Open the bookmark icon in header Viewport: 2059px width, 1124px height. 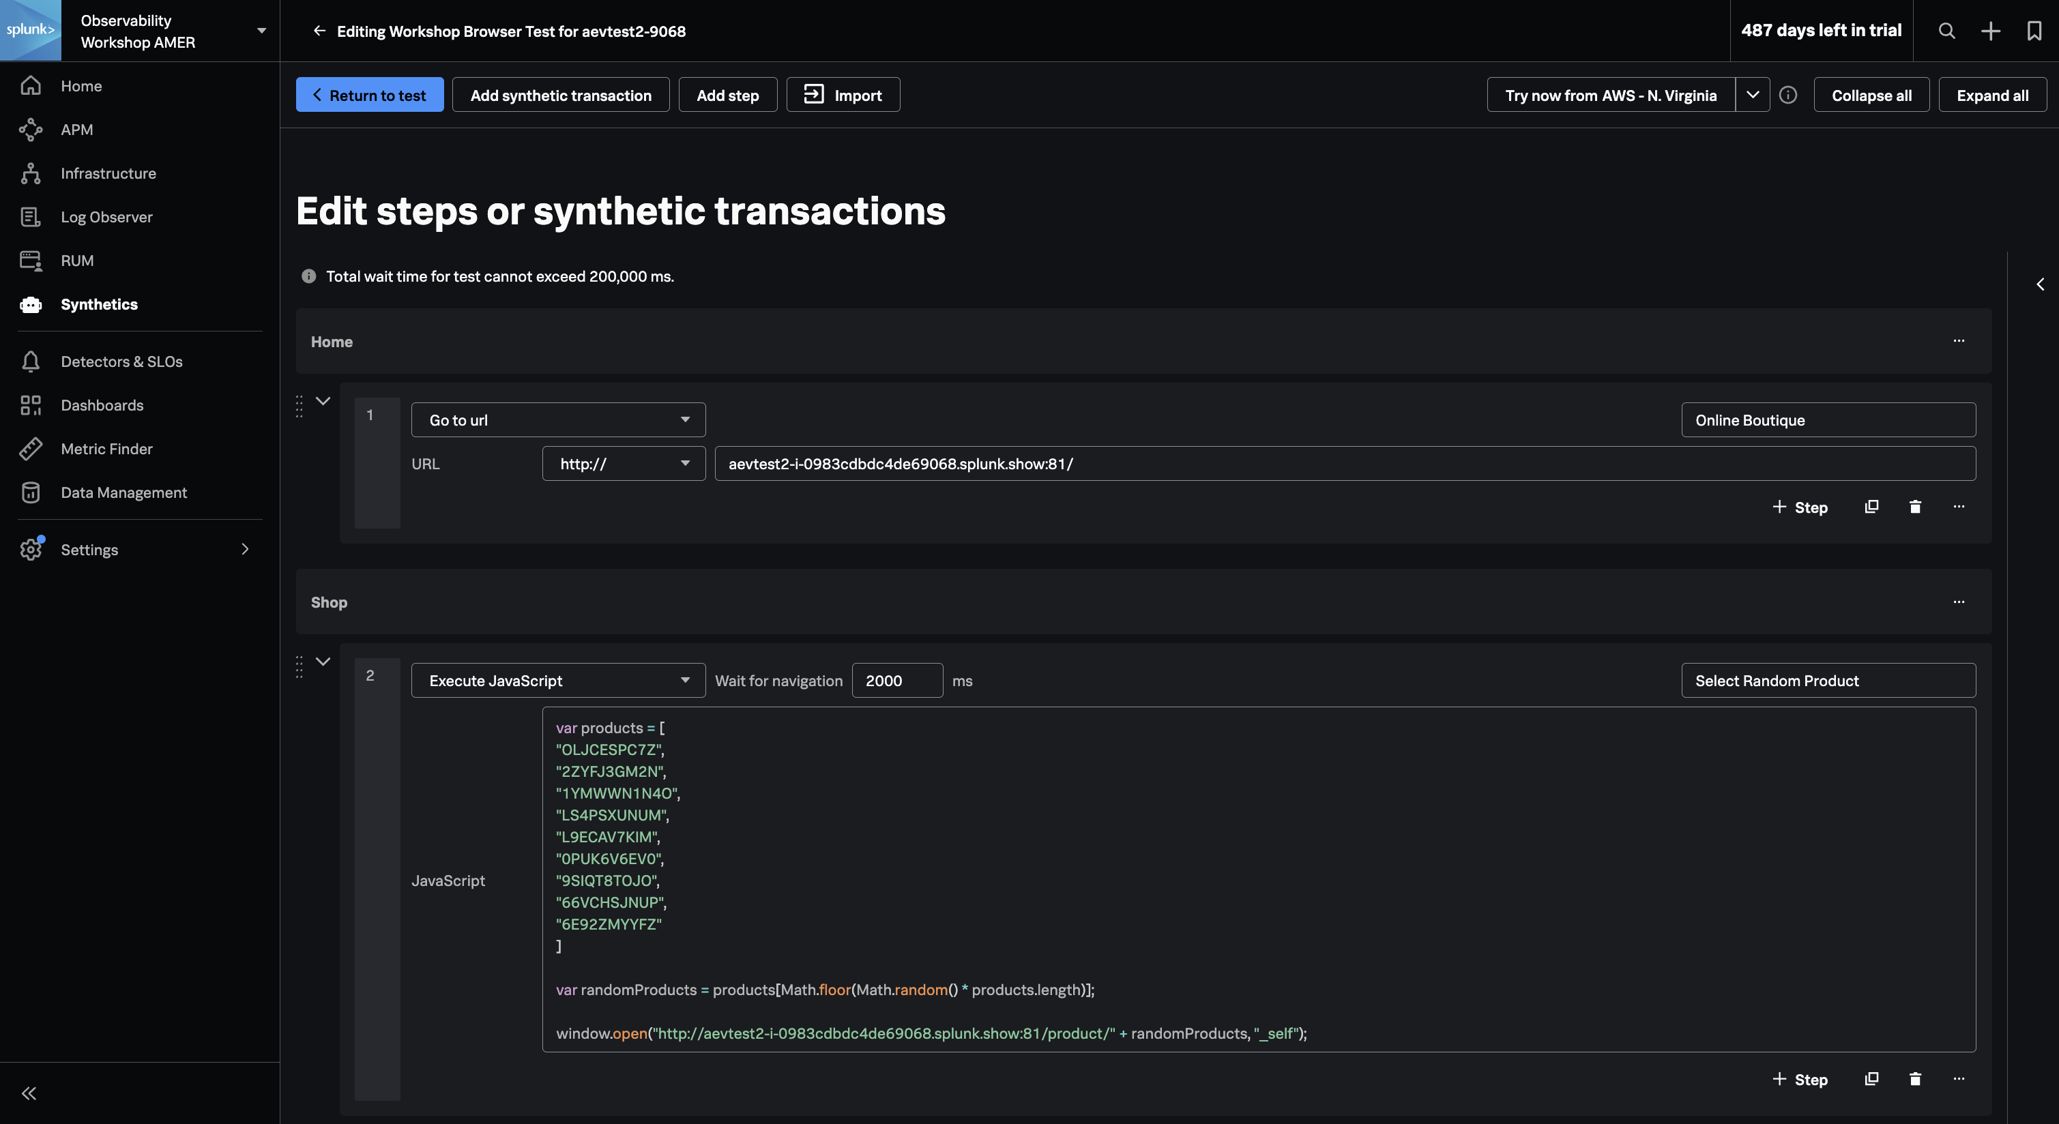click(2034, 31)
